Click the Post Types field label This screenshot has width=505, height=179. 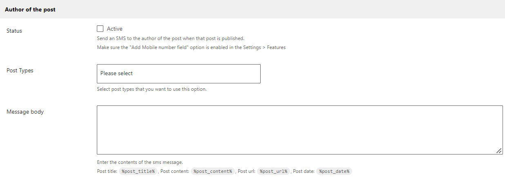[x=20, y=70]
